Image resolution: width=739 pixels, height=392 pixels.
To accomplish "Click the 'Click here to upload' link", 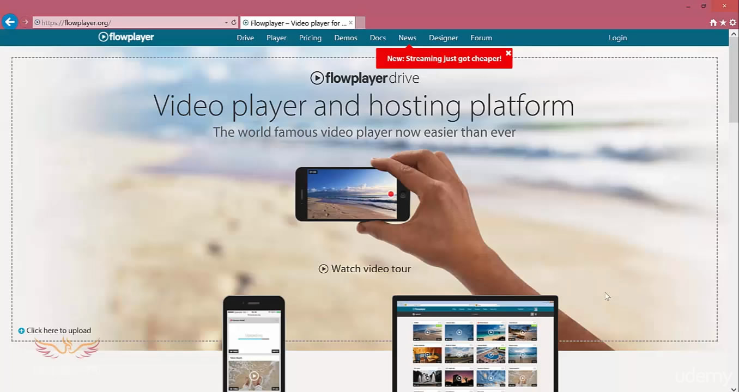I will pos(58,330).
